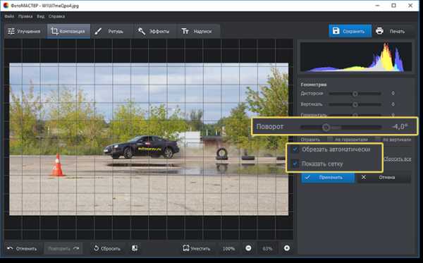Click the before/after compare icon

[135, 248]
